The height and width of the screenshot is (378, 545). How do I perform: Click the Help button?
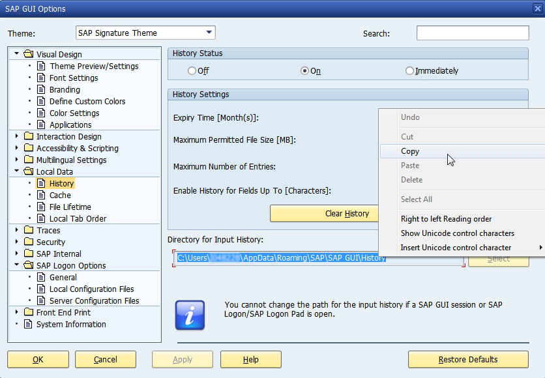point(250,359)
